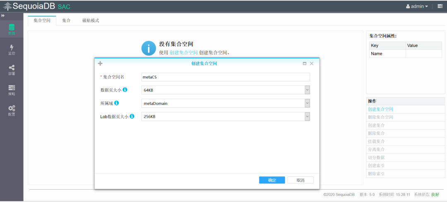
Task: Click 分离集合 in the 操作 panel
Action: click(376, 150)
